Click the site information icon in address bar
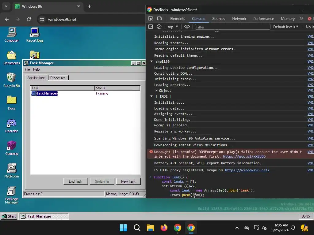Image resolution: width=314 pixels, height=235 pixels. [x=42, y=19]
